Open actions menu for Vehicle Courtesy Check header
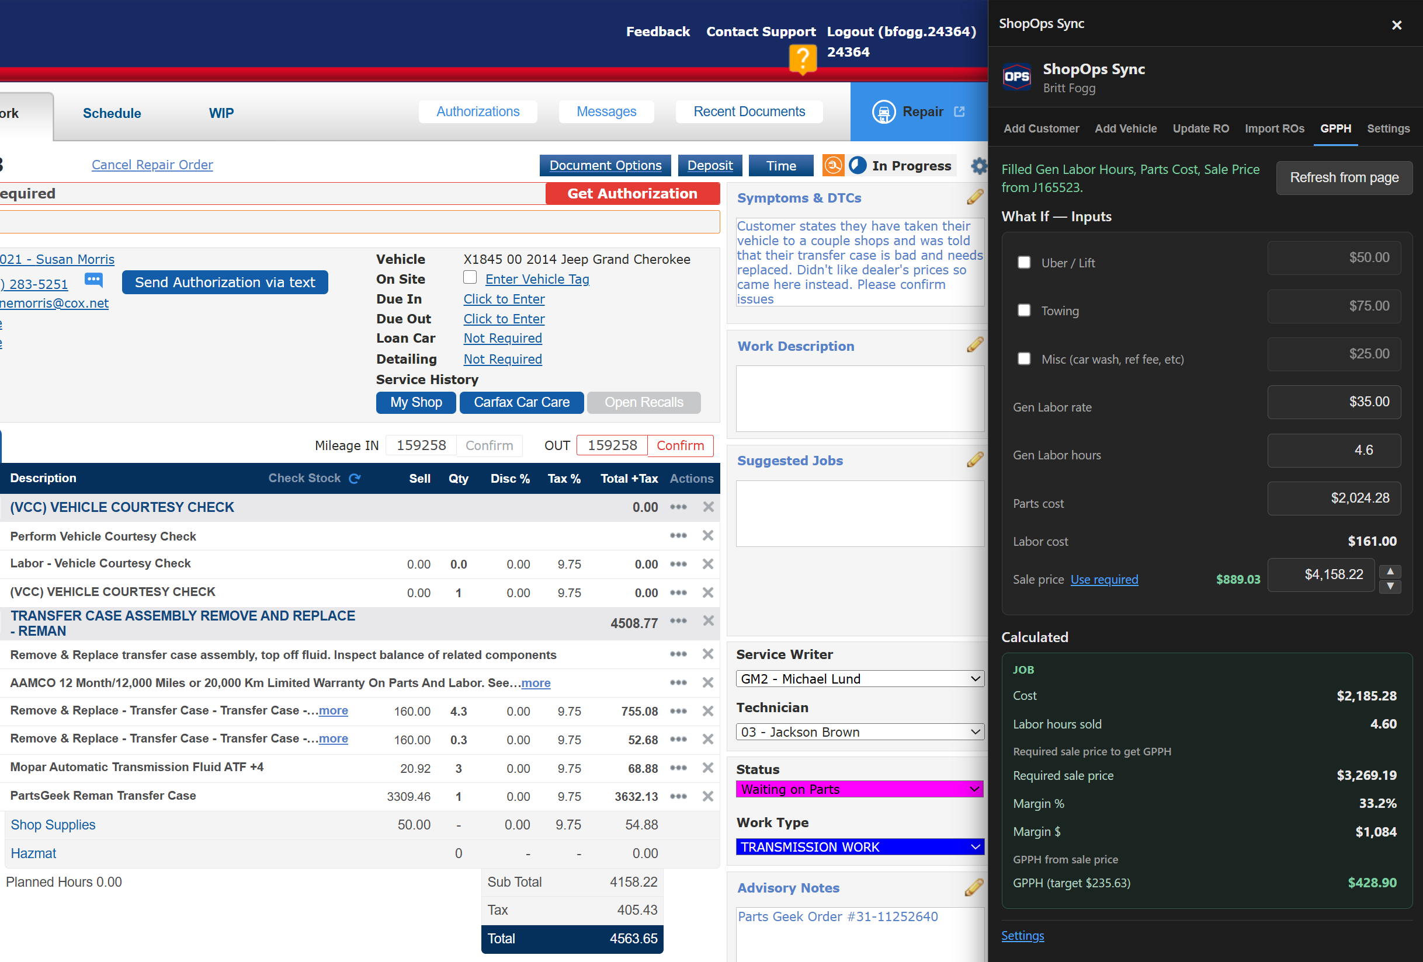The image size is (1423, 962). coord(678,507)
